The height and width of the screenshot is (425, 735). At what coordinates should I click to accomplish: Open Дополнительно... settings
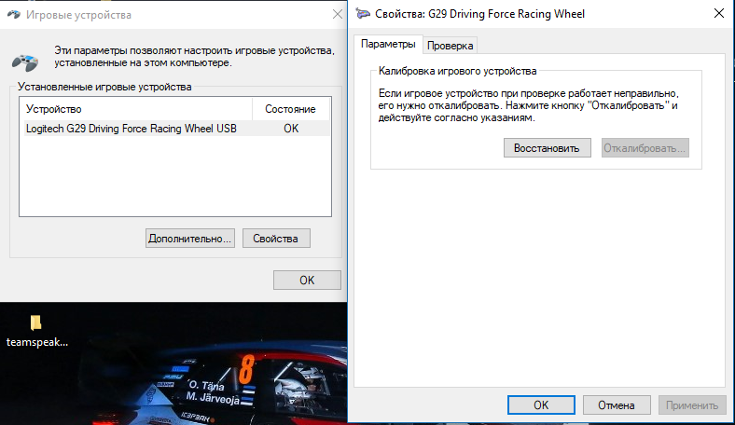tap(189, 239)
